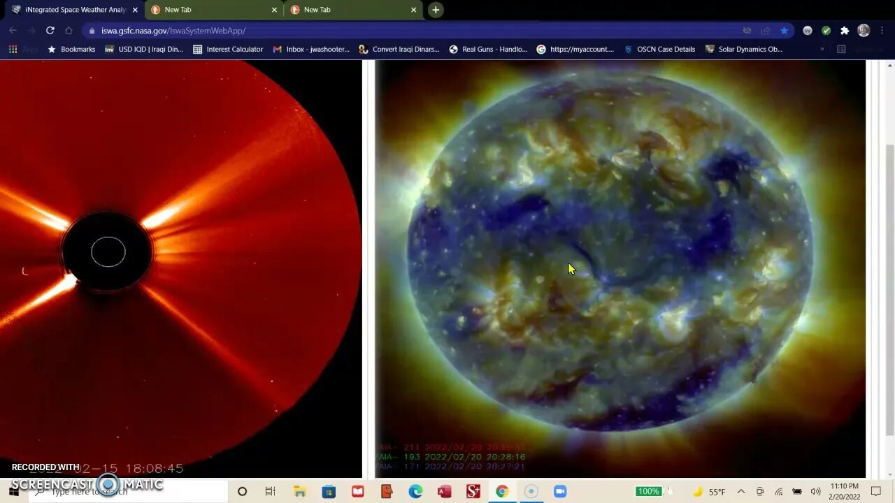895x503 pixels.
Task: Open the red S+ app on taskbar
Action: coord(473,491)
